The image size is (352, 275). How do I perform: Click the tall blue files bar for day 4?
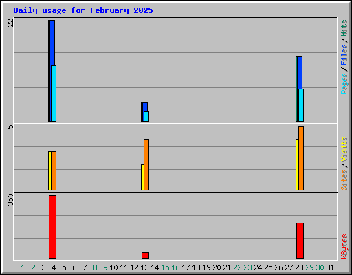(x=52, y=43)
